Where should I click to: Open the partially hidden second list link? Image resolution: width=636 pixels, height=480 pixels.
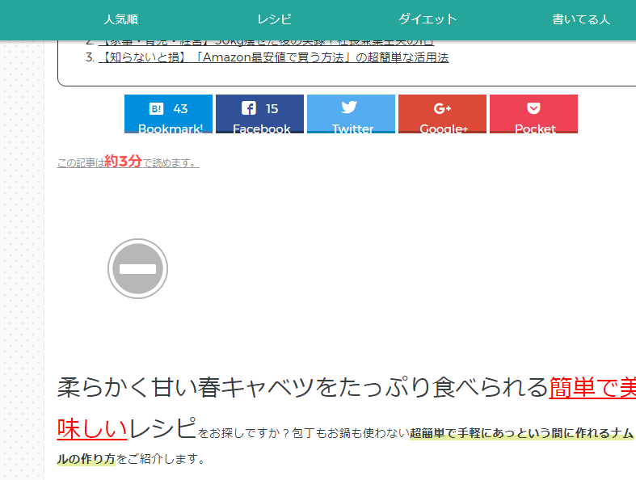pyautogui.click(x=266, y=42)
